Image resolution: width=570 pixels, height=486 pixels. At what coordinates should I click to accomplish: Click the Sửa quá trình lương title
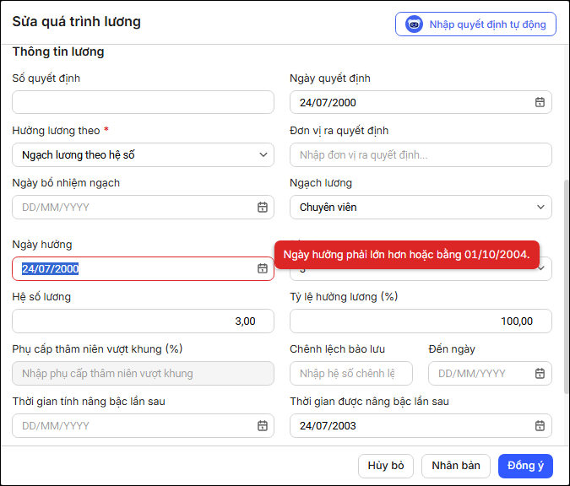[76, 21]
